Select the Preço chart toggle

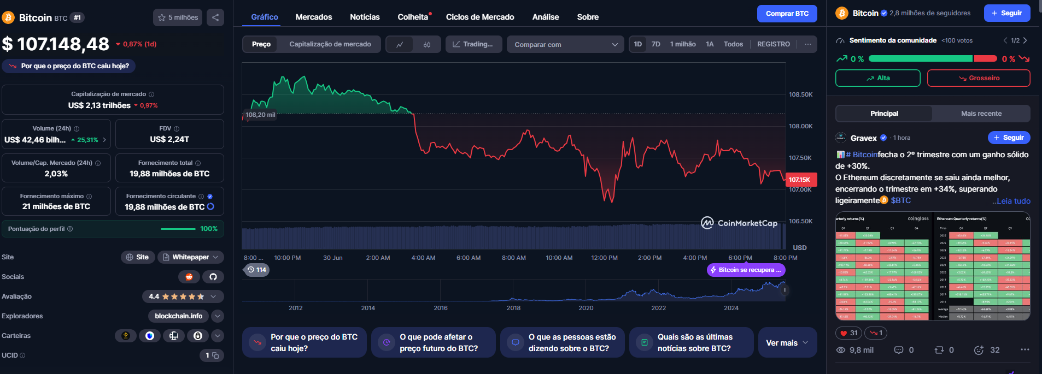click(x=261, y=44)
